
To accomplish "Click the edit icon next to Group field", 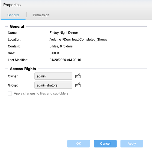I will pos(78,85).
